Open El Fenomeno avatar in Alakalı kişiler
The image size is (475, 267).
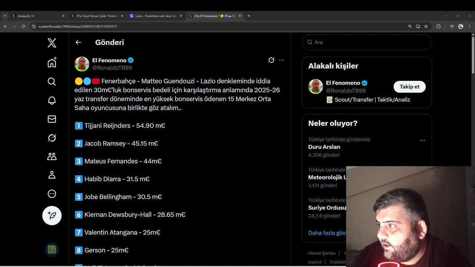(316, 86)
